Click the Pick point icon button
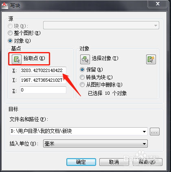The image size is (171, 172). (17, 59)
